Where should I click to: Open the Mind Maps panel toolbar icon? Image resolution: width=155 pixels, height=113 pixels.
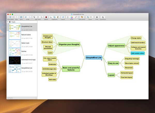(x=11, y=17)
